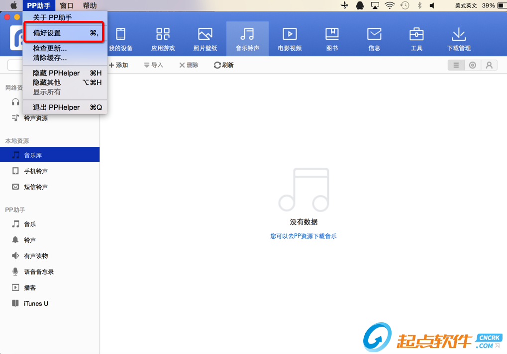Open the 图书 books section
The width and height of the screenshot is (507, 354).
pyautogui.click(x=332, y=39)
